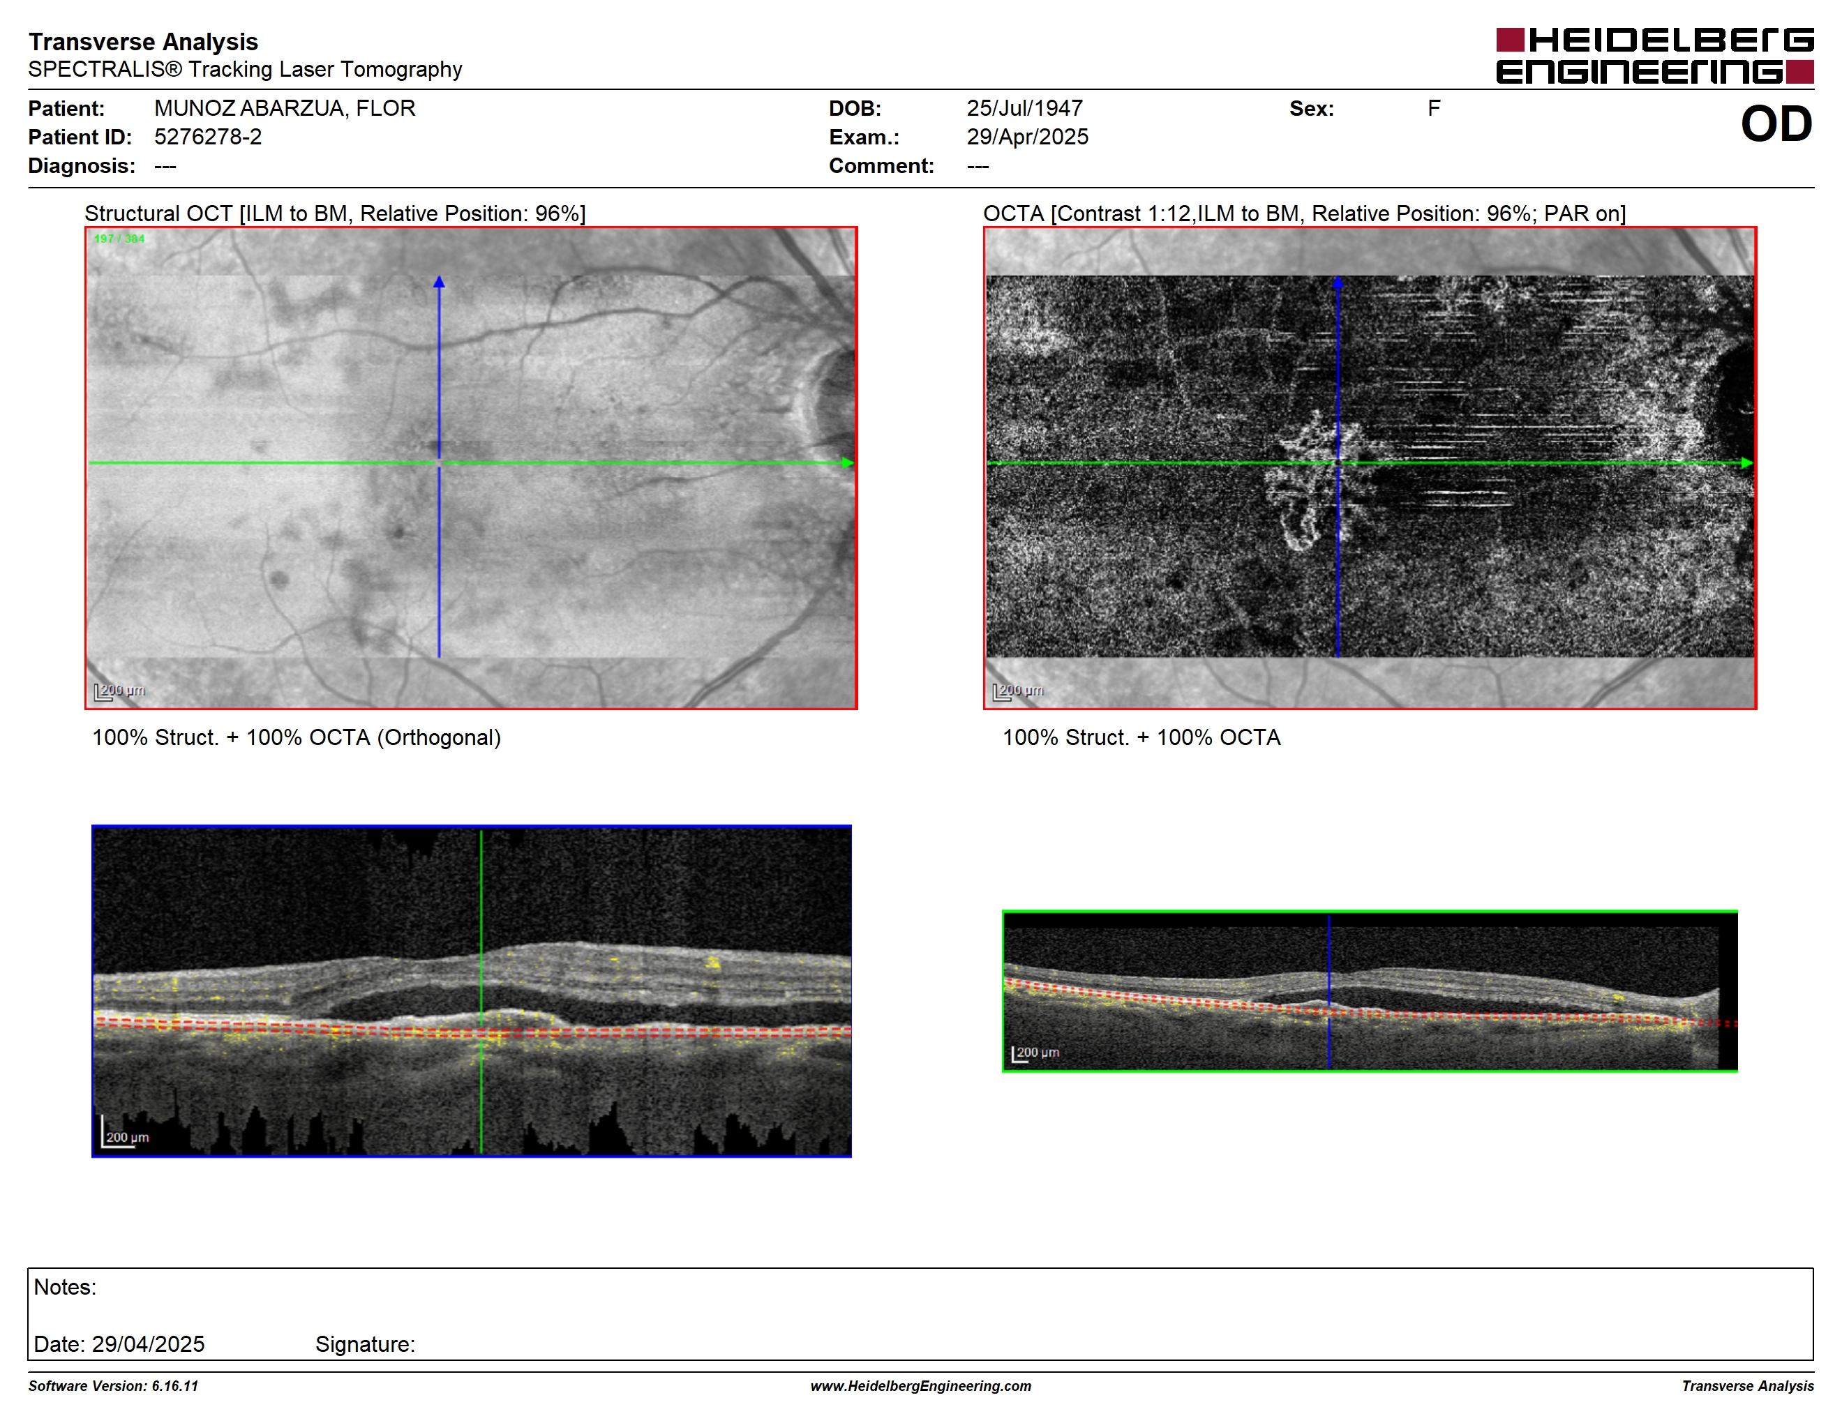Click the 100% Struct. + 100% OCTA (Orthogonal) caption
The height and width of the screenshot is (1423, 1842).
click(x=296, y=737)
